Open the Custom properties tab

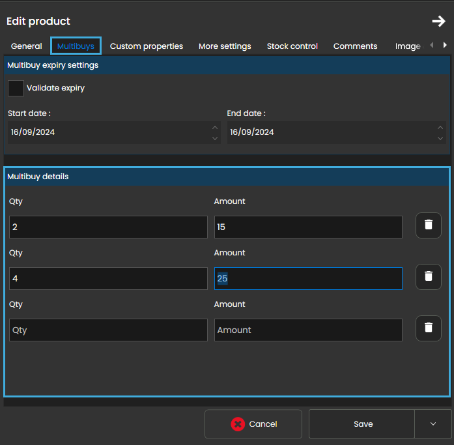tap(147, 46)
